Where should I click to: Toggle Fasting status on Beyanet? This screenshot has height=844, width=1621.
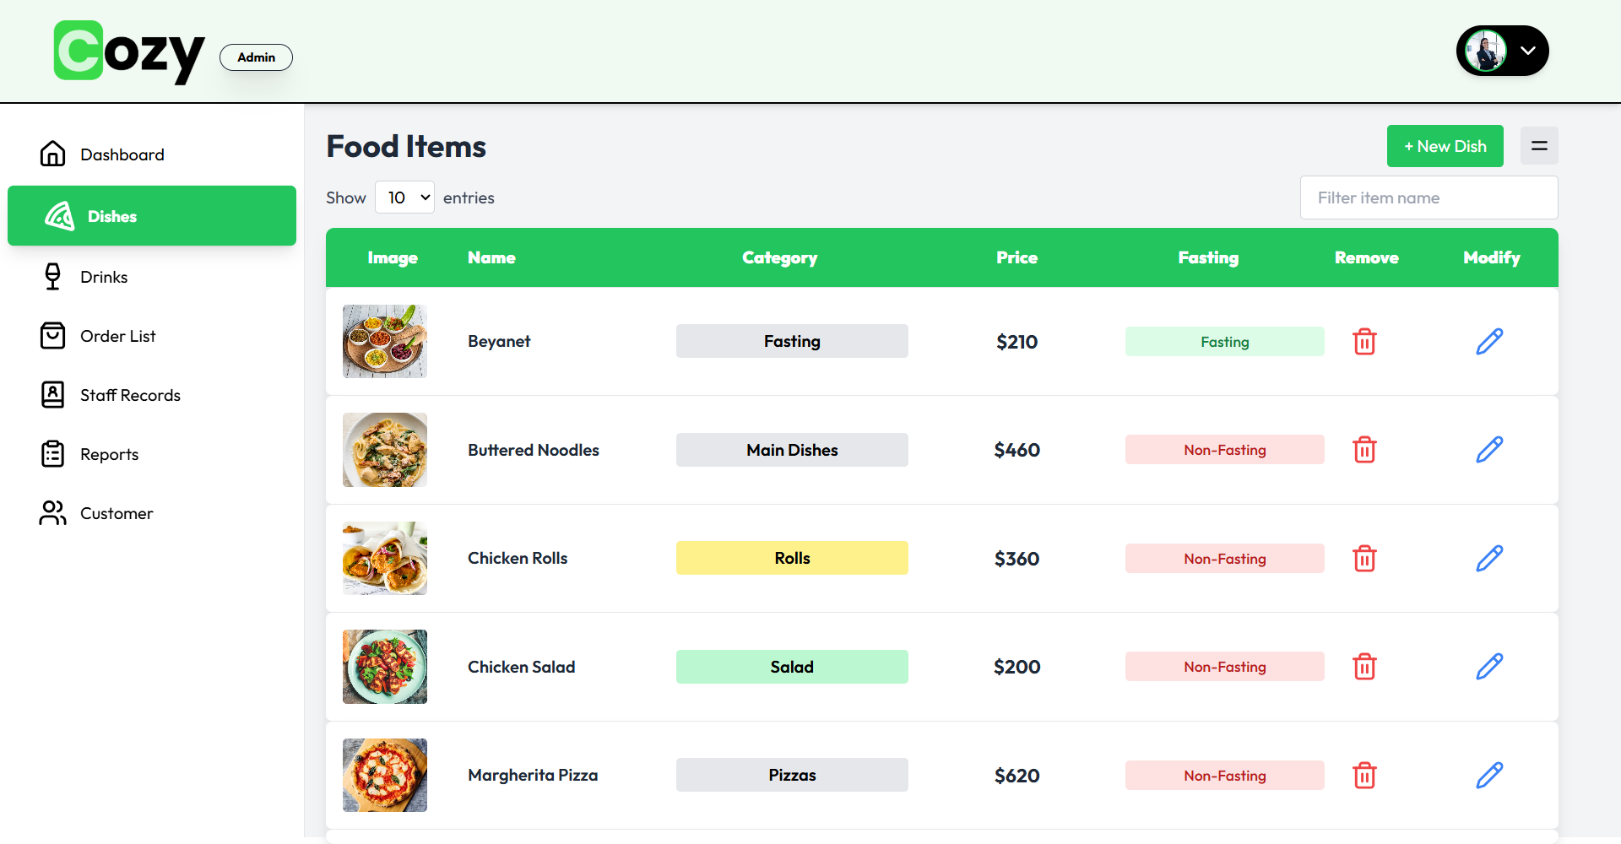point(1224,341)
